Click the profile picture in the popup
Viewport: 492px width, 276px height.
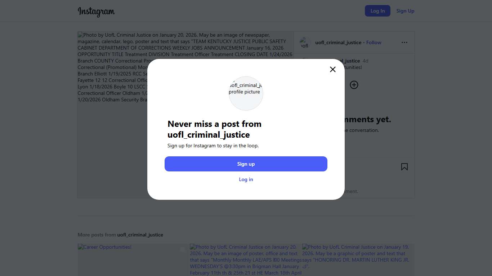point(246,93)
